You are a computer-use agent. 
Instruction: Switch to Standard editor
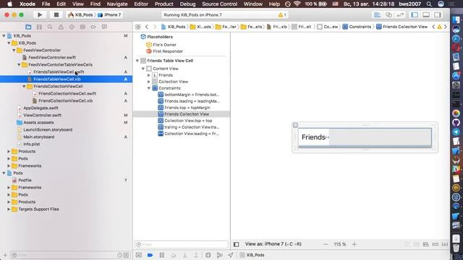377,14
